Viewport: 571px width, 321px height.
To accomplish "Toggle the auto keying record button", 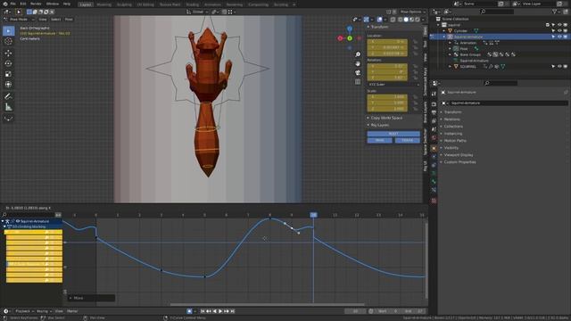I will (x=189, y=311).
